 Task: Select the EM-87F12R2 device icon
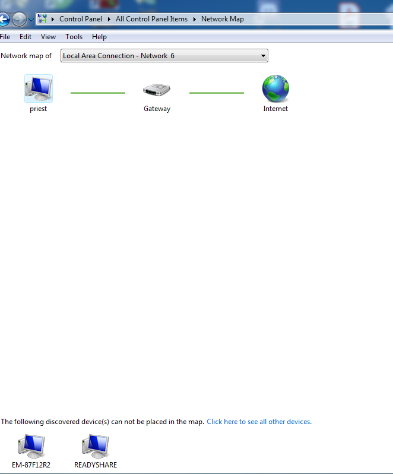pos(31,446)
